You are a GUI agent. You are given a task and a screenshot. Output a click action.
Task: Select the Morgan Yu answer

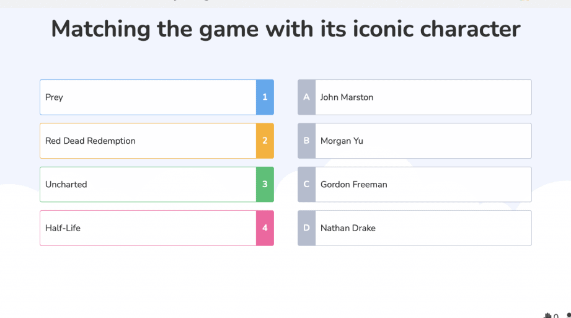[x=423, y=141]
